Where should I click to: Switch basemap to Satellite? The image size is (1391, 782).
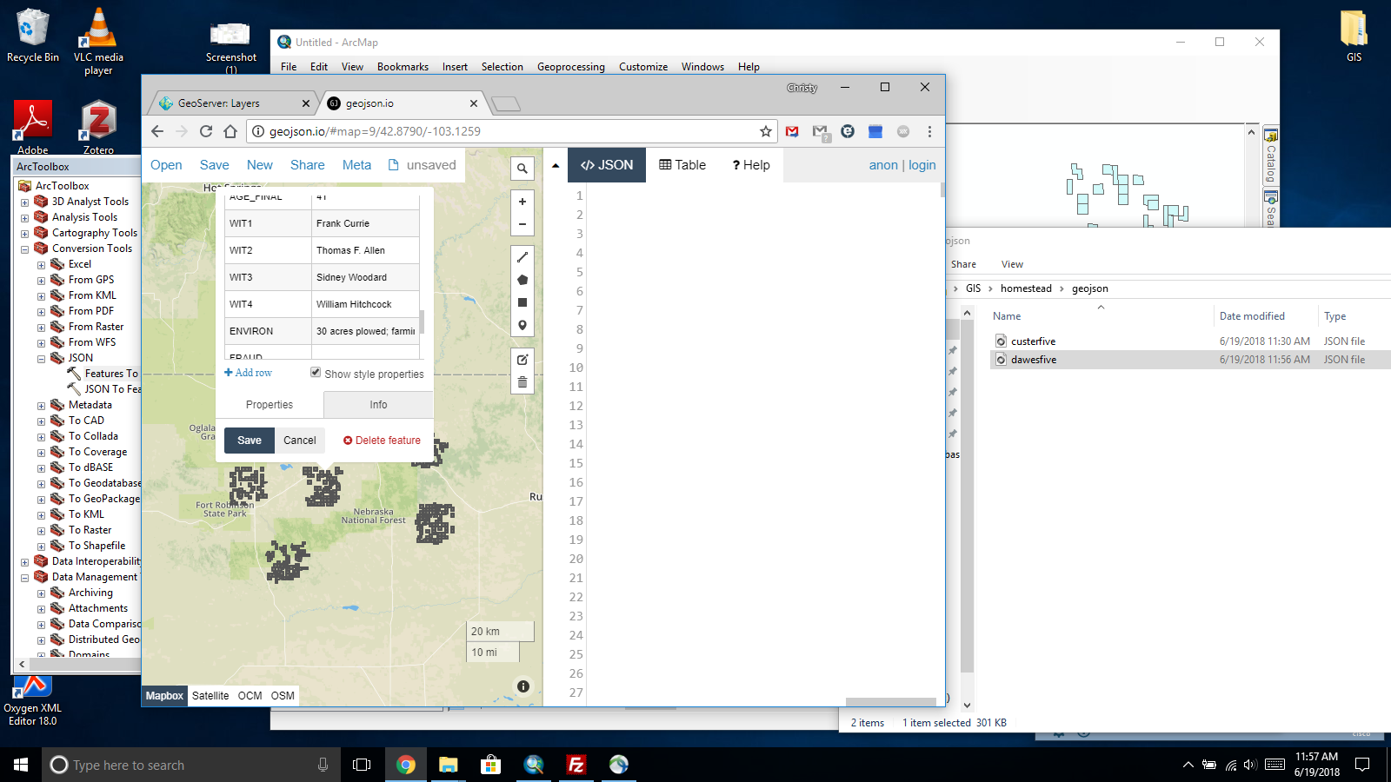(210, 696)
